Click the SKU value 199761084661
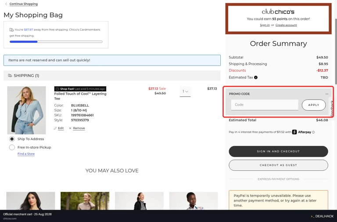The height and width of the screenshot is (222, 337). [82, 115]
